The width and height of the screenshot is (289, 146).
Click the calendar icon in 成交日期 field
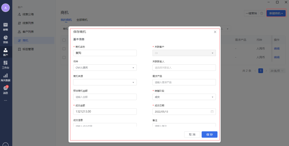click(x=212, y=112)
